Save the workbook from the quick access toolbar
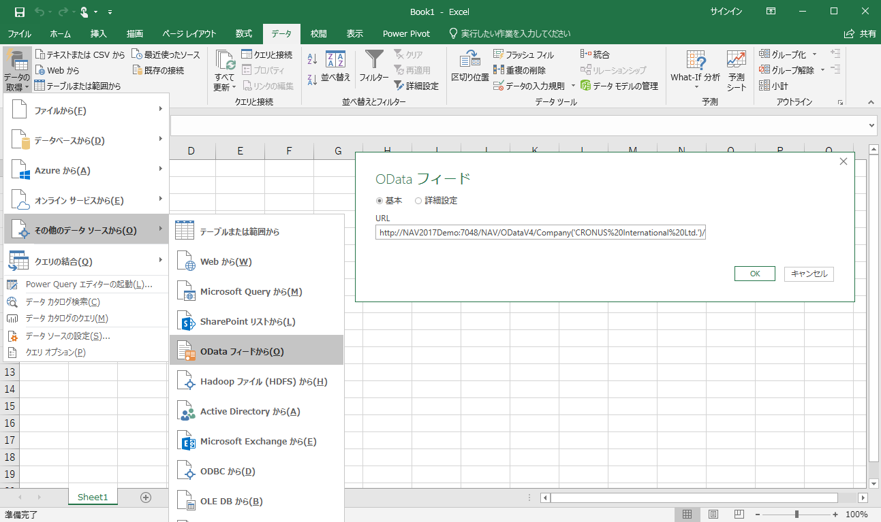The image size is (881, 522). [19, 12]
